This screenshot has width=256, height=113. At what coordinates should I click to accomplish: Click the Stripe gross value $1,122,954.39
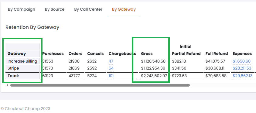pyautogui.click(x=153, y=68)
